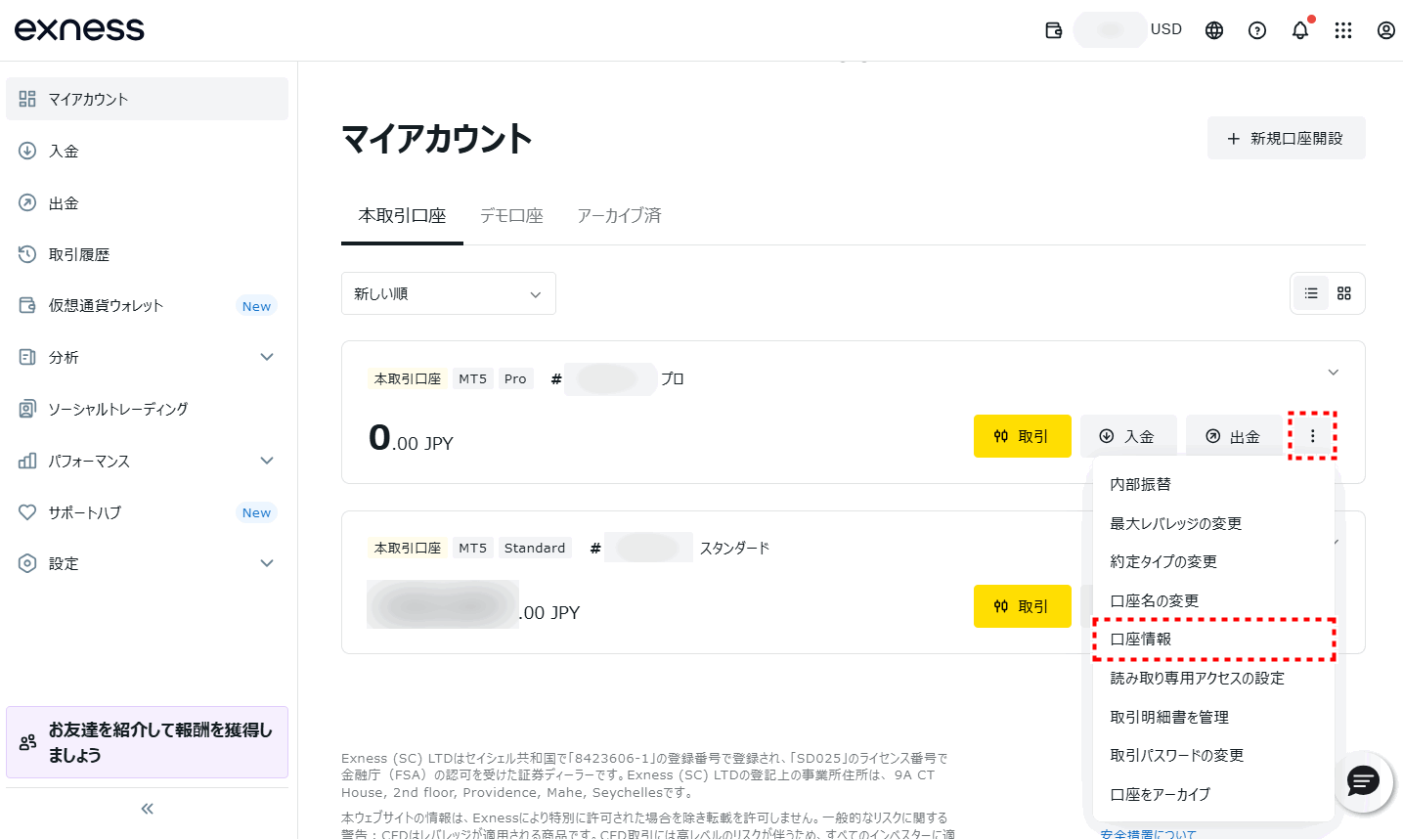
Task: Open the live chat bubble
Action: pyautogui.click(x=1363, y=781)
